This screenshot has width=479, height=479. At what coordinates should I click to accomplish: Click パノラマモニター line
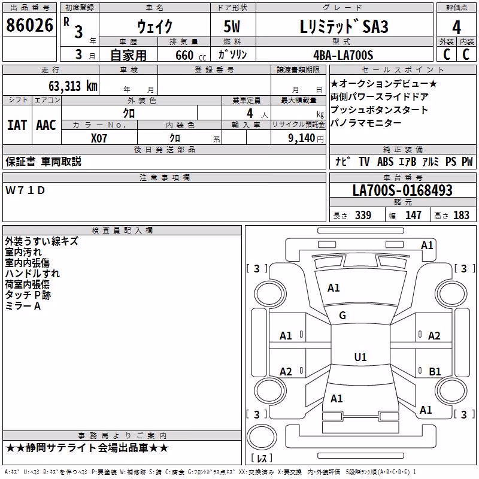[366, 123]
